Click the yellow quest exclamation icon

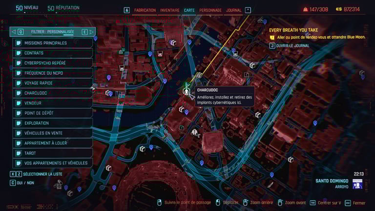[x=272, y=38]
